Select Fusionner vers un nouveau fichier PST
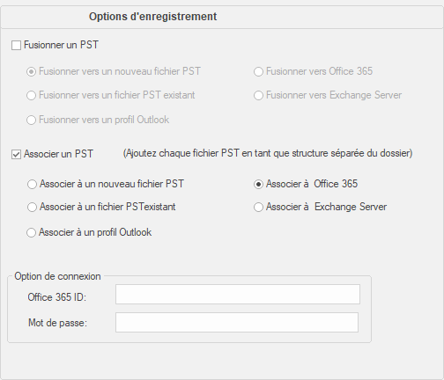Screen dimensions: 444x380 click(x=31, y=71)
